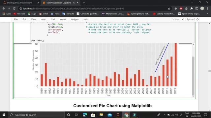This screenshot has height=118, width=211.
Task: Click the Type here to search box
Action: tap(36, 115)
